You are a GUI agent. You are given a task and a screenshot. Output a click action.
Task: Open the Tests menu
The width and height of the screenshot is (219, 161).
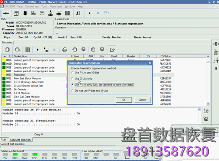pos(20,6)
